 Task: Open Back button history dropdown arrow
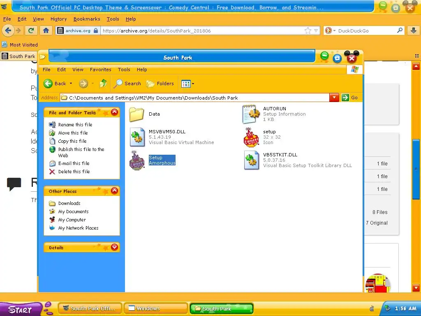coord(71,84)
